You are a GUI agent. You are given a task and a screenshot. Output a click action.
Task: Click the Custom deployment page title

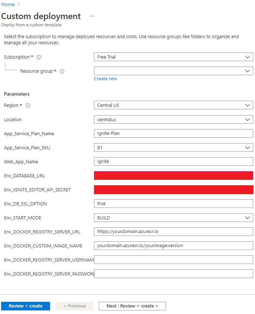pyautogui.click(x=41, y=16)
